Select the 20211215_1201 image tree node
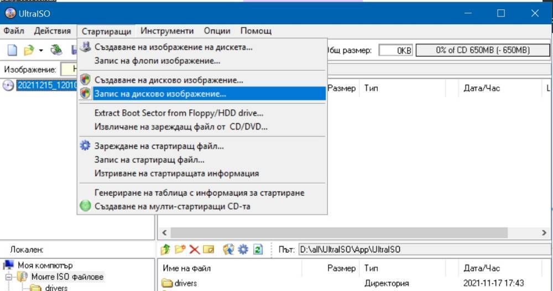The height and width of the screenshot is (291, 553). tap(46, 85)
